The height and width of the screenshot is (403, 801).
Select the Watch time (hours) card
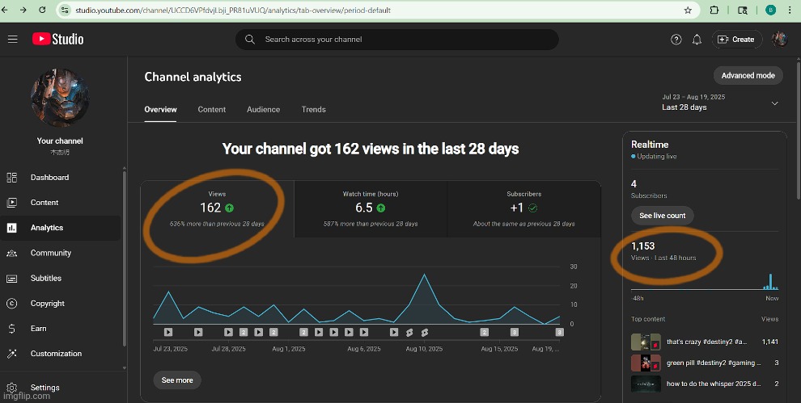(x=371, y=208)
